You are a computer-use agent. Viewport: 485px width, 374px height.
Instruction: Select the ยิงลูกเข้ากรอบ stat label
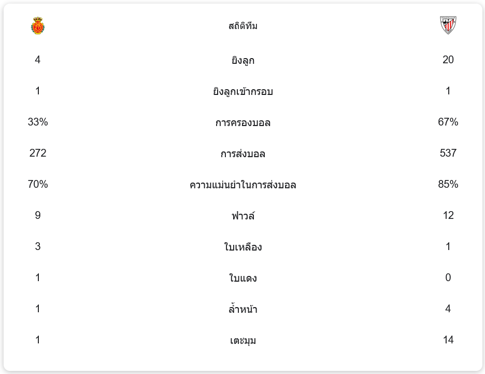pos(243,91)
